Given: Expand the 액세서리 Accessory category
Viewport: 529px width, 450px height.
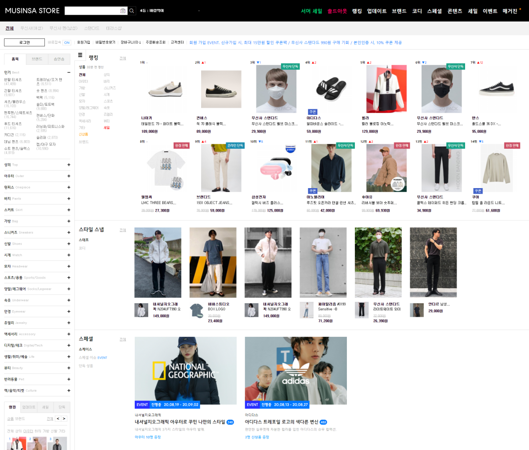Looking at the screenshot, I should tap(69, 334).
